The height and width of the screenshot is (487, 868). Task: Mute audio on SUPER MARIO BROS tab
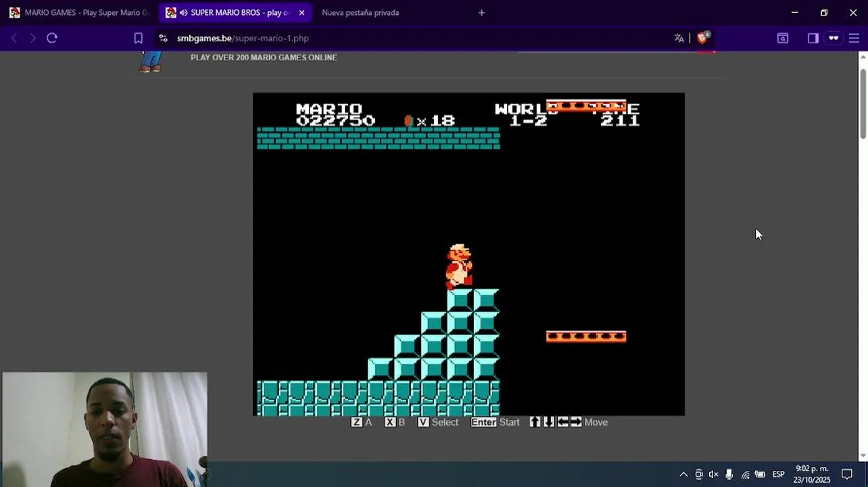183,12
